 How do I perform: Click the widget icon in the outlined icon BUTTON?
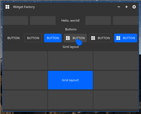[93, 38]
